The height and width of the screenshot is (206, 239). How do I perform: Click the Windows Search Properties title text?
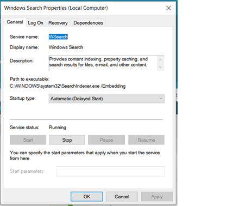(x=56, y=8)
